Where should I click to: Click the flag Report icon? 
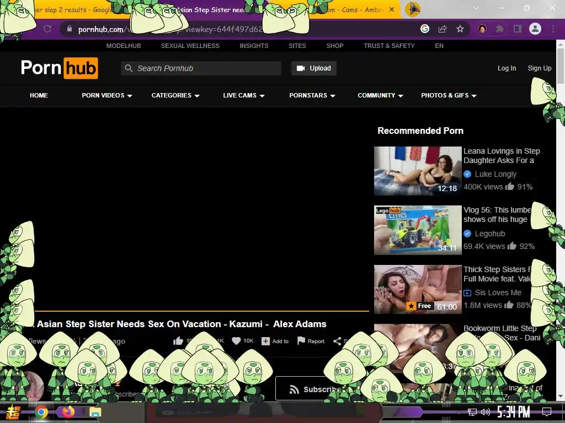pyautogui.click(x=301, y=340)
